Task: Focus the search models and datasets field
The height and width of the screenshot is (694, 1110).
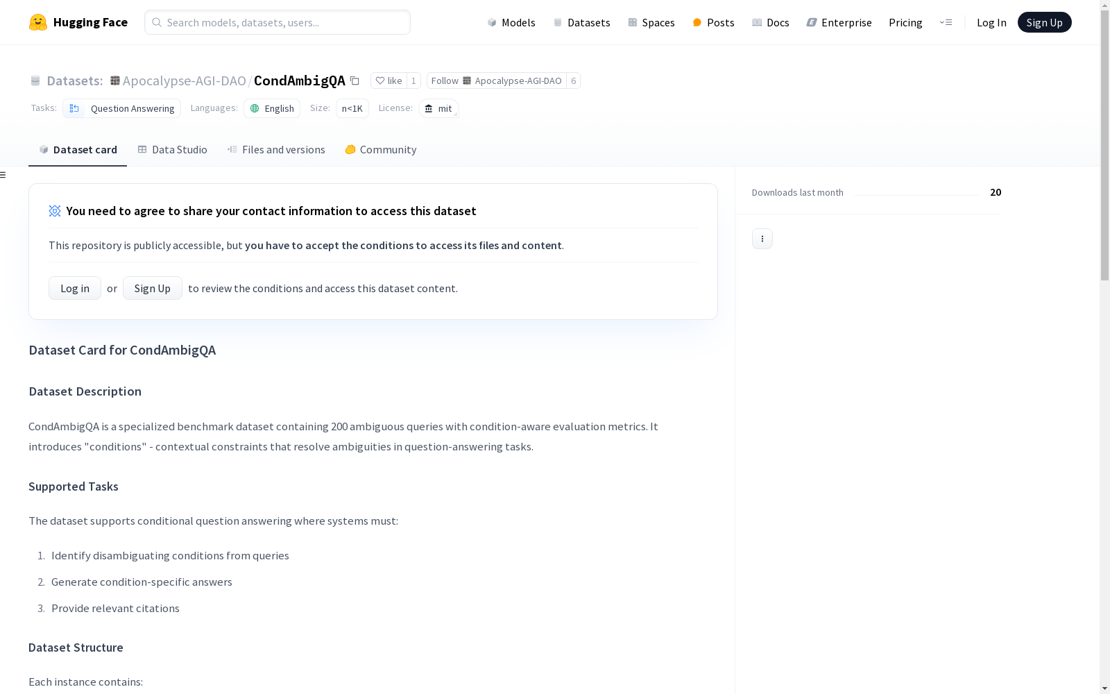Action: (x=277, y=22)
